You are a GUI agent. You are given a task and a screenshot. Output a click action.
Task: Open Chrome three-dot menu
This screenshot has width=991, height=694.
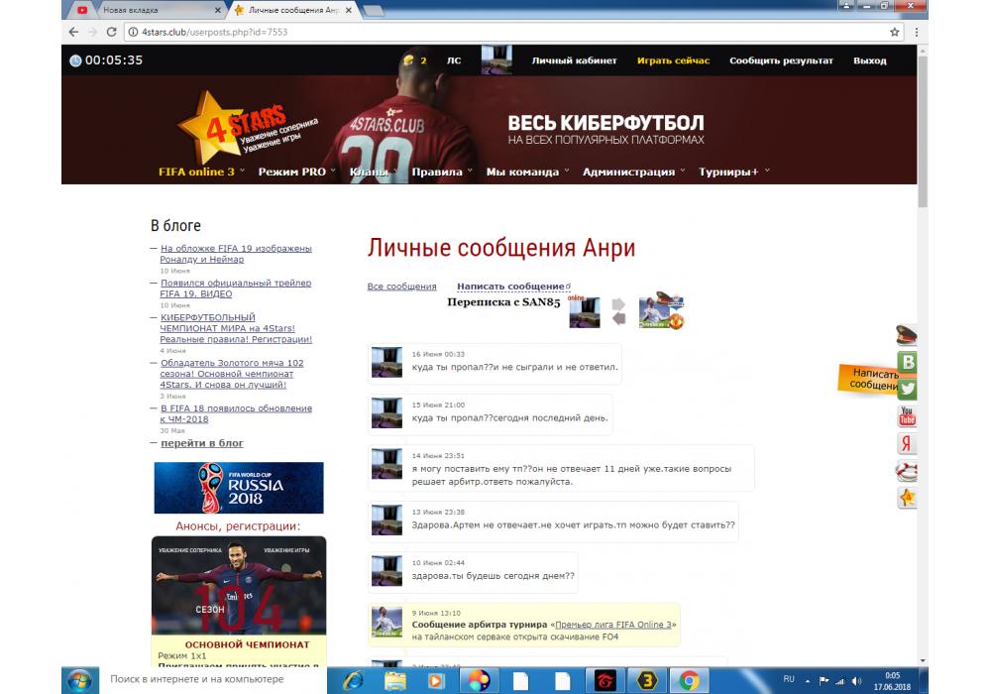[917, 32]
